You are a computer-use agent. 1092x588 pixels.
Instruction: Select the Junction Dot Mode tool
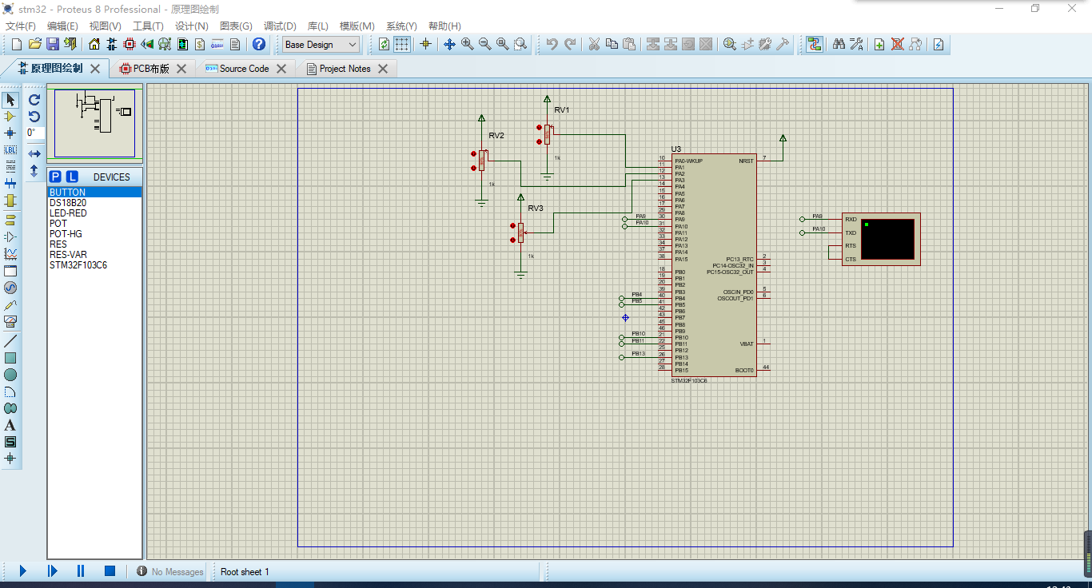click(10, 133)
